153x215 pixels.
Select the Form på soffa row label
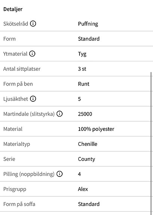pyautogui.click(x=19, y=204)
